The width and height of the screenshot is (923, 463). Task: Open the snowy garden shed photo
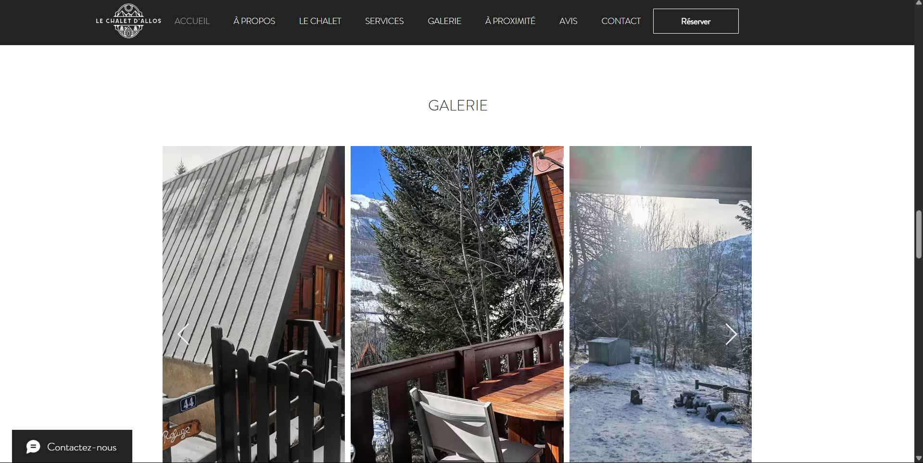(660, 304)
